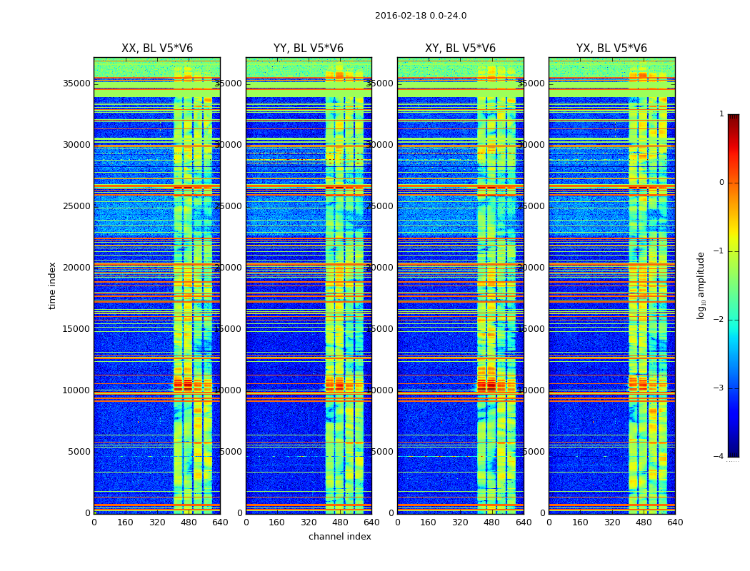This screenshot has height=571, width=750.
Task: Click the vertical colorbar on the right
Action: pos(734,285)
